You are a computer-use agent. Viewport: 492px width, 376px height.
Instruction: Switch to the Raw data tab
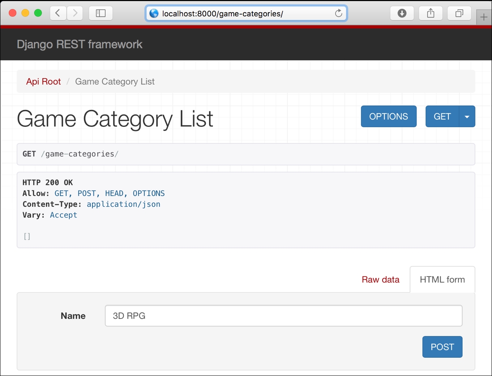380,280
